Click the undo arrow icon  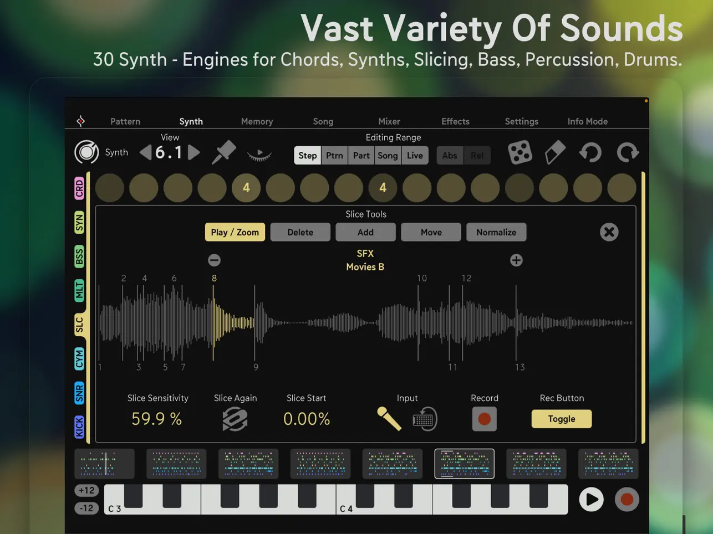pyautogui.click(x=590, y=152)
